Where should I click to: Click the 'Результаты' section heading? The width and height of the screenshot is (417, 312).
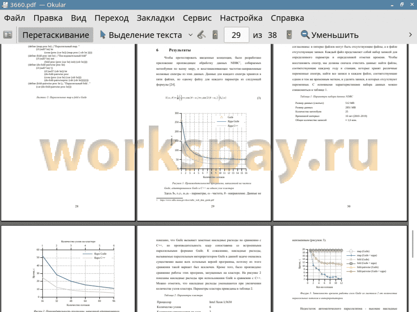[180, 50]
